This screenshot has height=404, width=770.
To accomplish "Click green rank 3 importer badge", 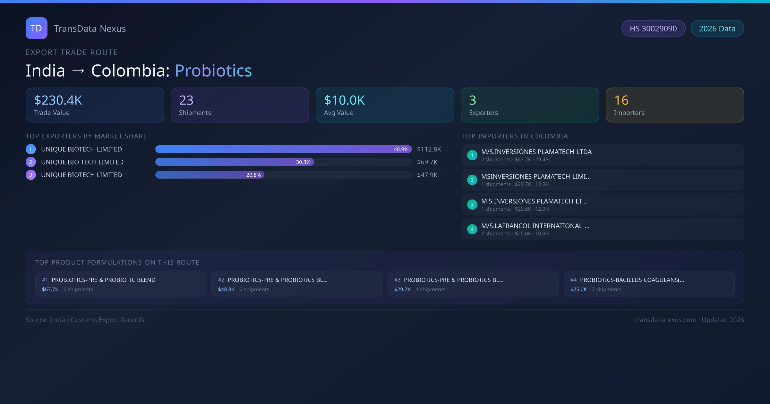I will (x=472, y=205).
